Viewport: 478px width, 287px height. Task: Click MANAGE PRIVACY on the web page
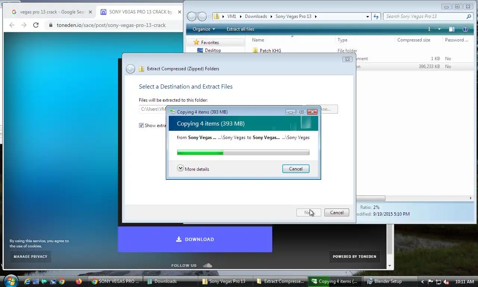coord(31,257)
